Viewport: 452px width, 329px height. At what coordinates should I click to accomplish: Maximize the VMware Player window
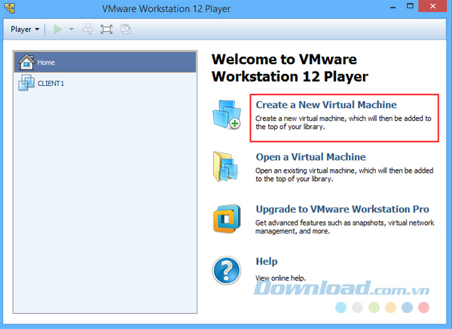[x=410, y=6]
